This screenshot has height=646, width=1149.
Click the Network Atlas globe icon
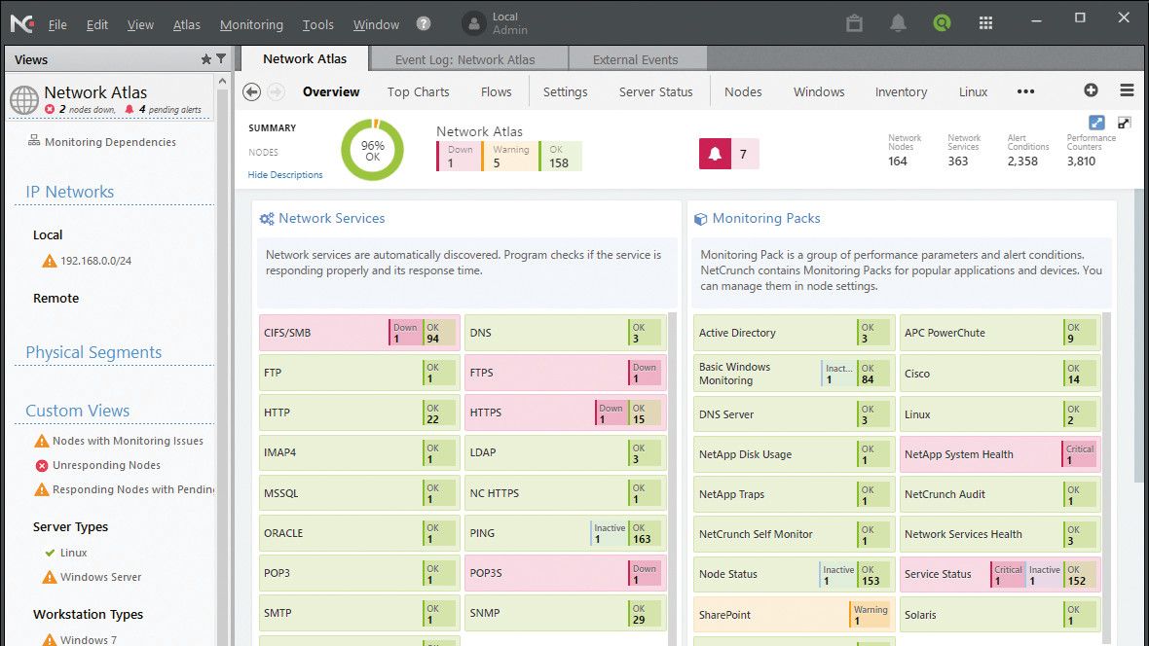coord(24,99)
